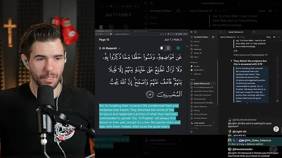Click the verse 13 end marker
Image resolution: width=282 pixels, height=158 pixels.
click(x=150, y=94)
